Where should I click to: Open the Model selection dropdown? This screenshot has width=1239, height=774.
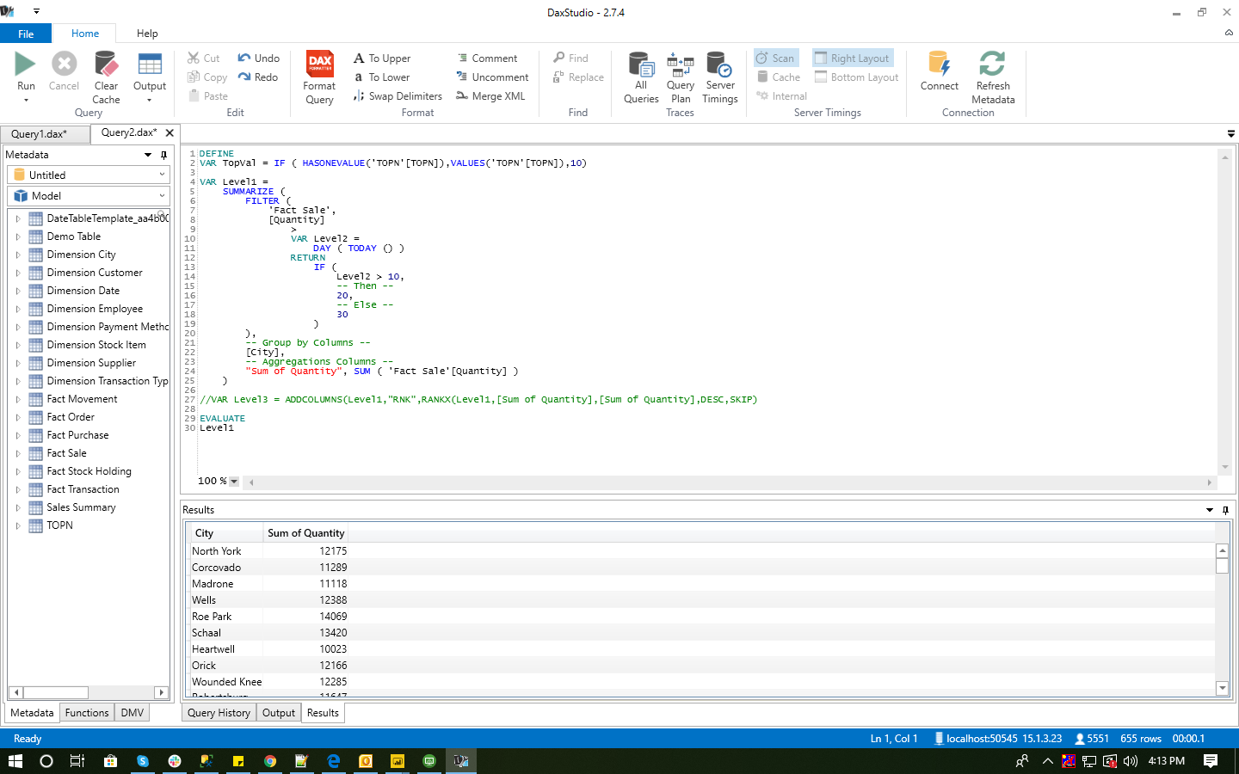(89, 196)
